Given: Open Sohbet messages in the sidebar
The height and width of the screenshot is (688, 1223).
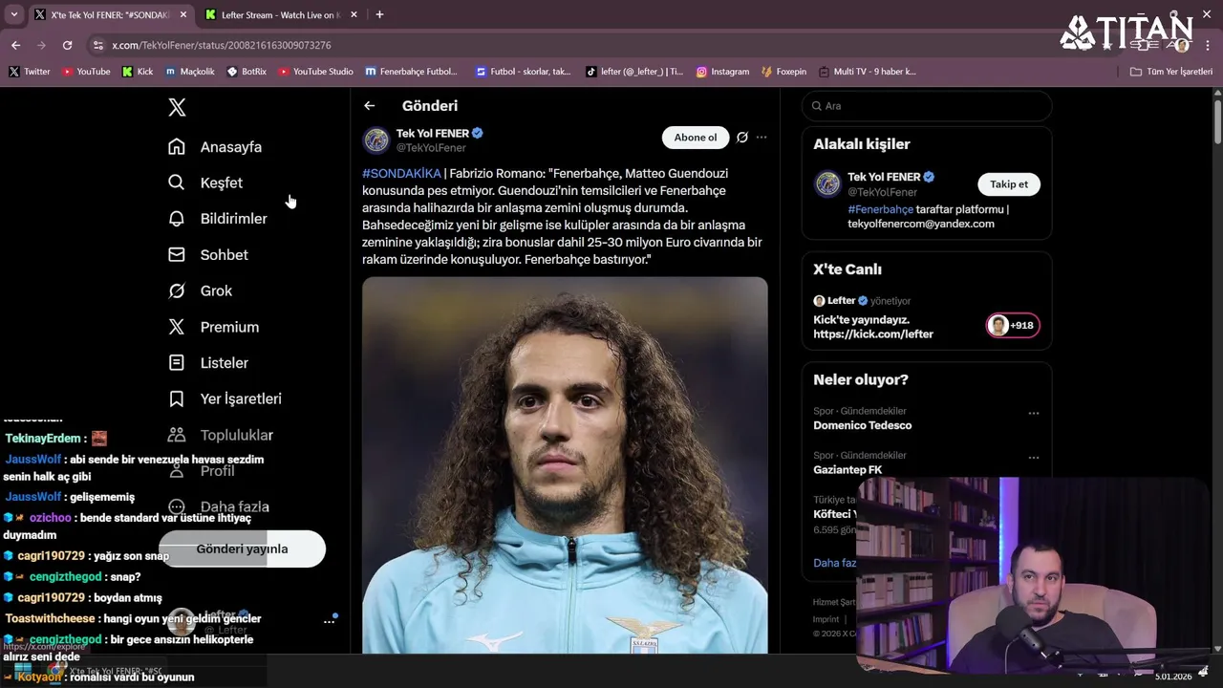Looking at the screenshot, I should click(x=208, y=255).
